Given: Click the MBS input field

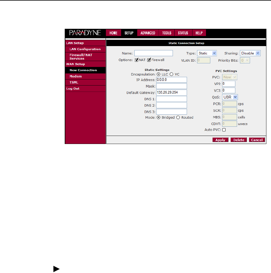Looking at the screenshot, I should (x=229, y=117).
